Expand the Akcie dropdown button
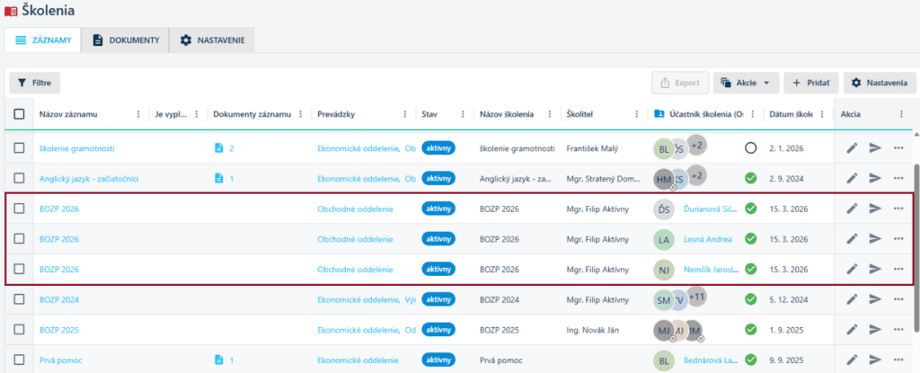 click(746, 83)
